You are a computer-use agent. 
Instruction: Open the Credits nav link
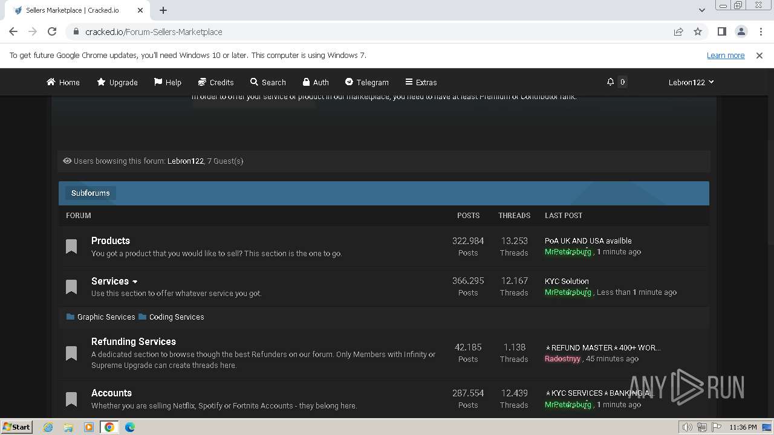point(216,82)
